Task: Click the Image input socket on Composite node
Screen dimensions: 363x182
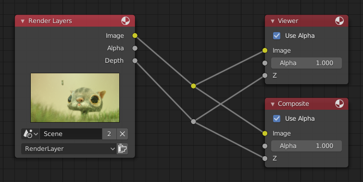Action: click(265, 133)
